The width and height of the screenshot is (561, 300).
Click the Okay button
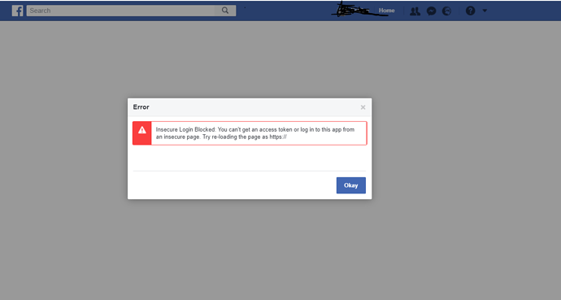[x=351, y=185]
